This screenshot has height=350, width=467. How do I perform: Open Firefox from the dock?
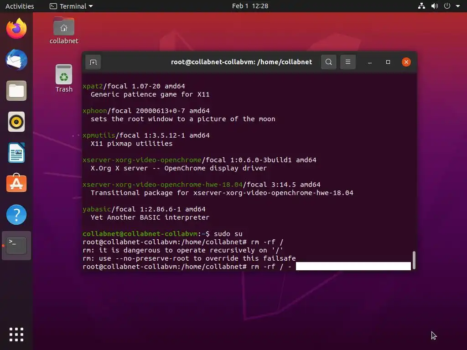point(16,29)
